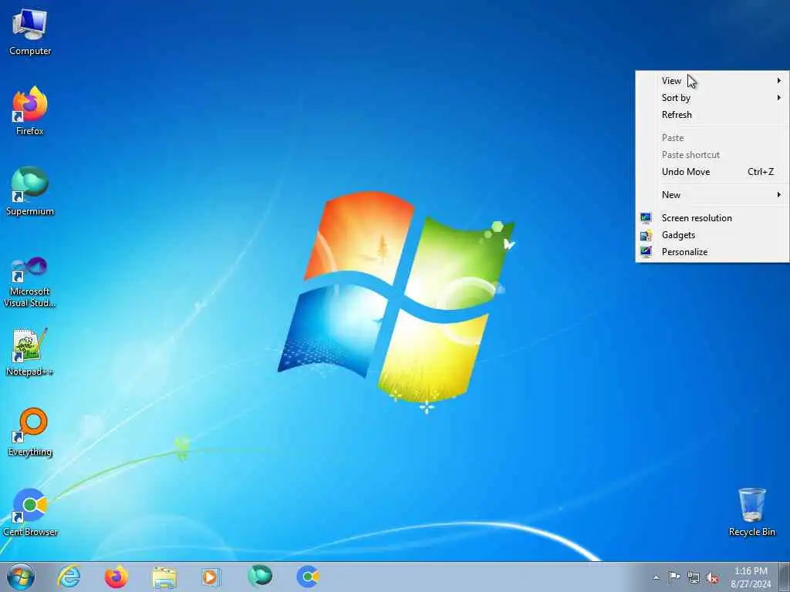Viewport: 790px width, 592px height.
Task: Launch Firefox from the taskbar
Action: (x=116, y=577)
